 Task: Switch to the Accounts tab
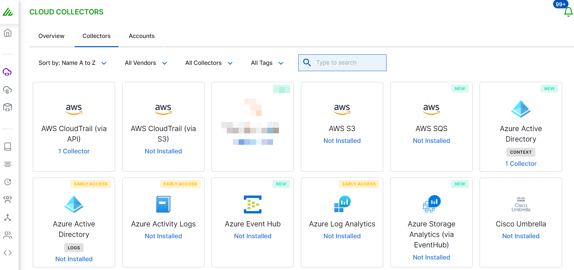tap(142, 36)
